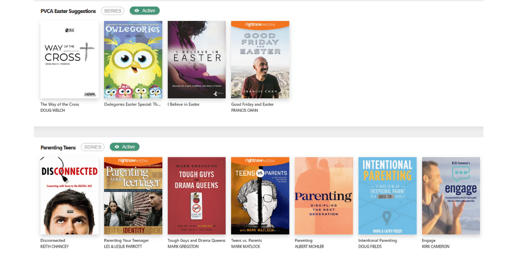517x258 pixels.
Task: Click the PVCA Easter Suggestions heading
Action: point(68,11)
